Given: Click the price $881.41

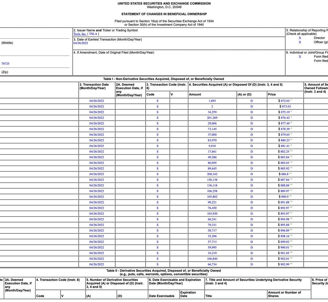Looking at the screenshot, I should (284, 146).
